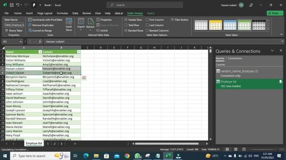This screenshot has width=286, height=160.
Task: Enable the Last Column checkbox
Action: click(147, 25)
